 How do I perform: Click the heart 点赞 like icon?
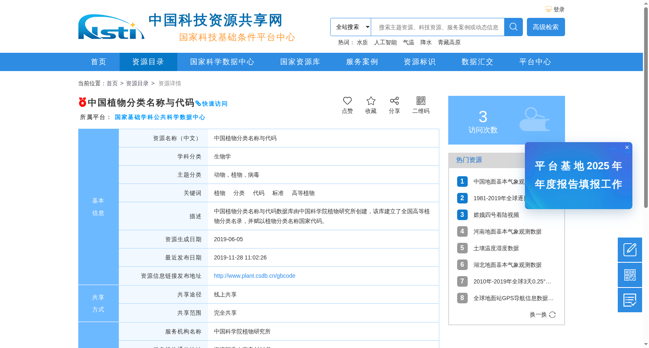point(347,101)
